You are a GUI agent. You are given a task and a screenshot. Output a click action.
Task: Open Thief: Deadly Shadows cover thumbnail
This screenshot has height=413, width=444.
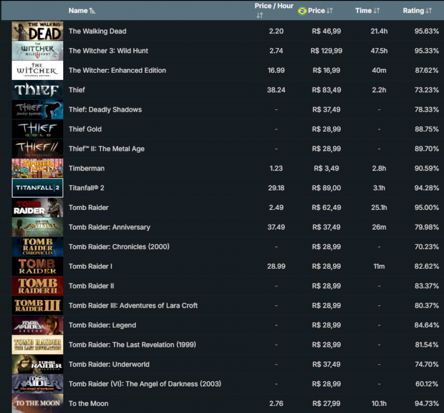point(37,109)
